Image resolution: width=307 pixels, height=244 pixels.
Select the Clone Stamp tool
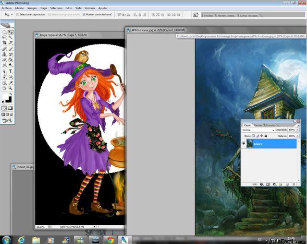point(4,54)
